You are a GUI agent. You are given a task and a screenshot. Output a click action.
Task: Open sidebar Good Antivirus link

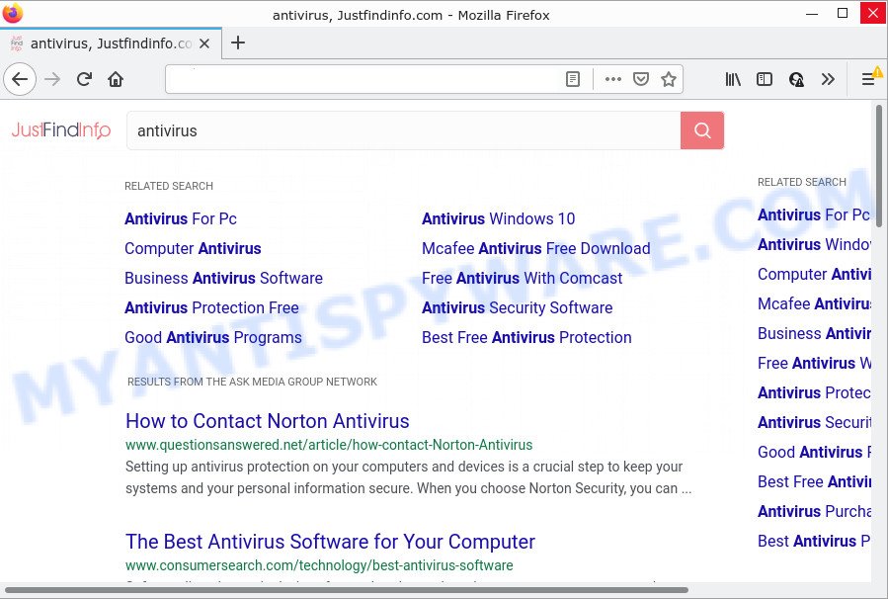tap(814, 452)
